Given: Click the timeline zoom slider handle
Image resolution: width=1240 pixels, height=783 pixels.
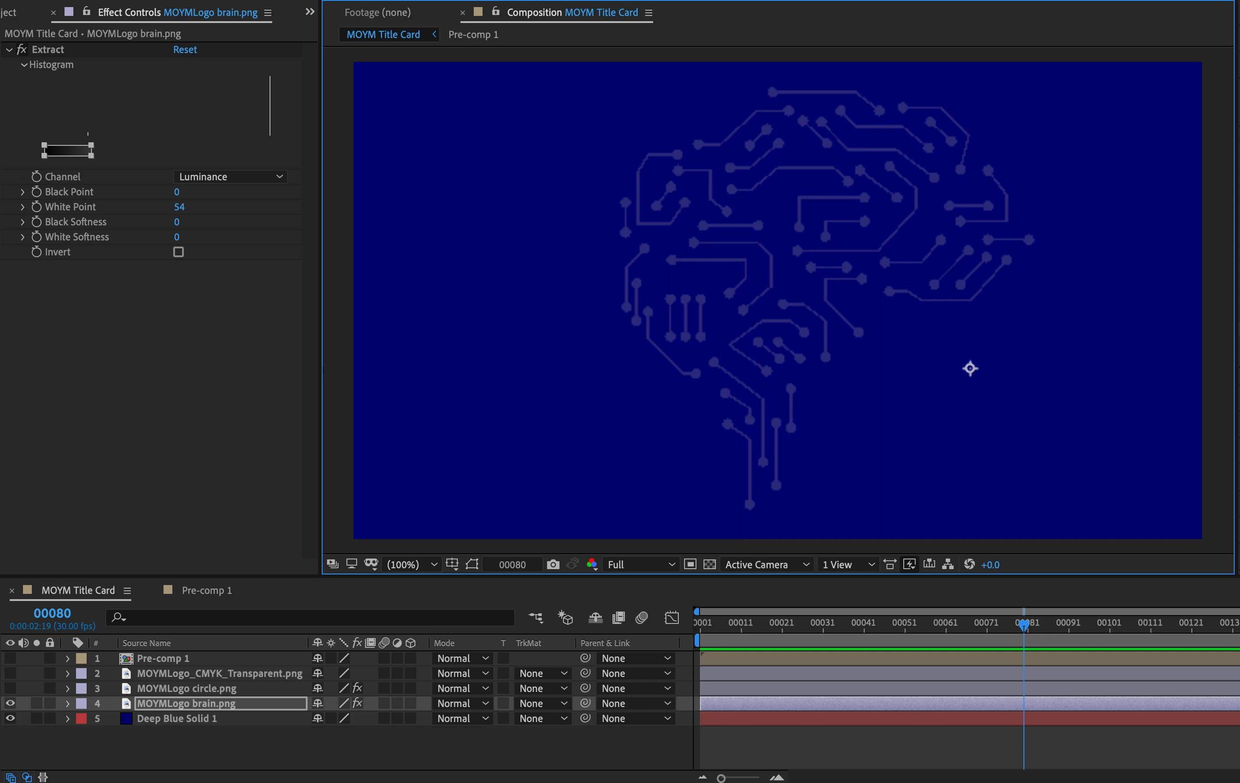Looking at the screenshot, I should pos(722,779).
